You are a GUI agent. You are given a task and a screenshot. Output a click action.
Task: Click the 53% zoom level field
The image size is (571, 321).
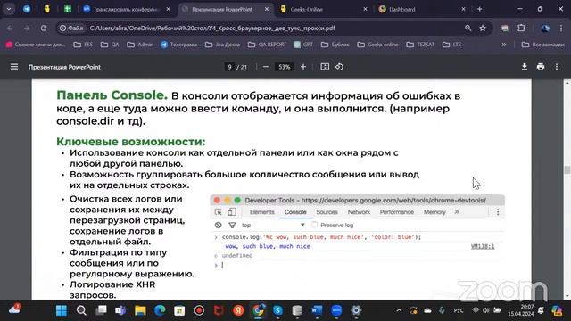285,67
